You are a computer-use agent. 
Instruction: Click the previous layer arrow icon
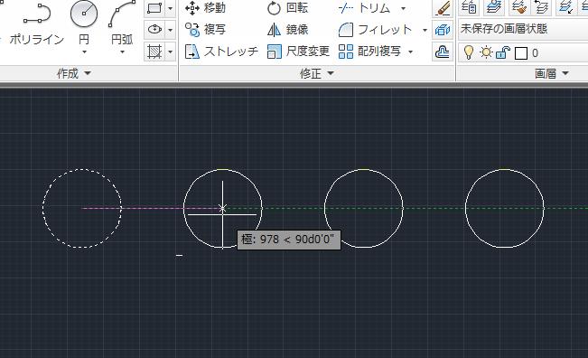(542, 6)
